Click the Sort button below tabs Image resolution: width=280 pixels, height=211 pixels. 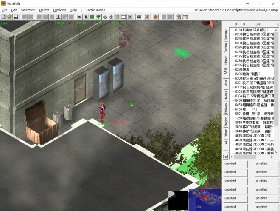(225, 157)
